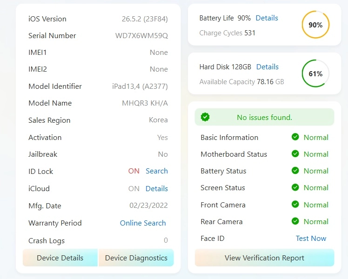Viewport: 348px width, 279px height.
Task: Click Crash Logs count 0
Action: 166,240
